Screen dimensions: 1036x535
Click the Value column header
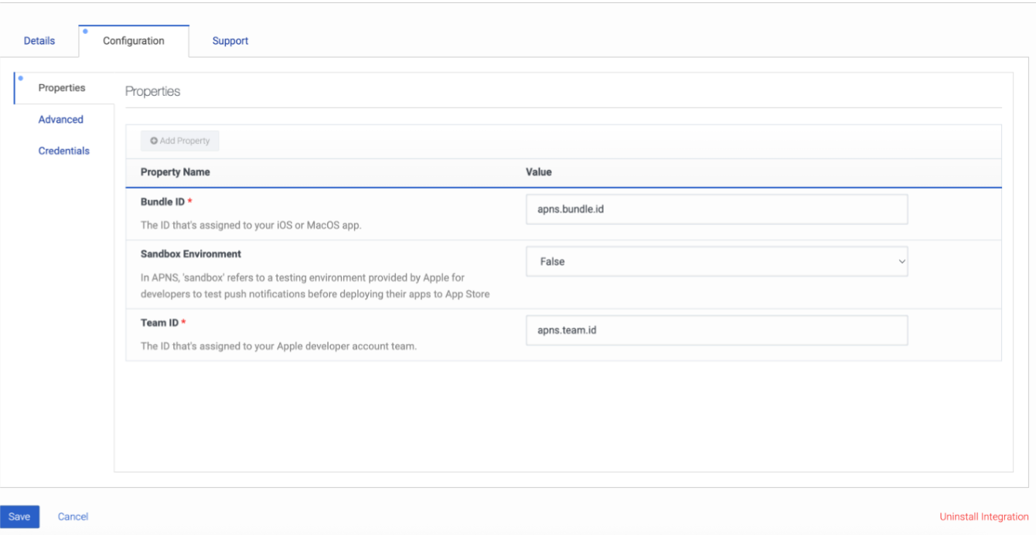[x=539, y=172]
